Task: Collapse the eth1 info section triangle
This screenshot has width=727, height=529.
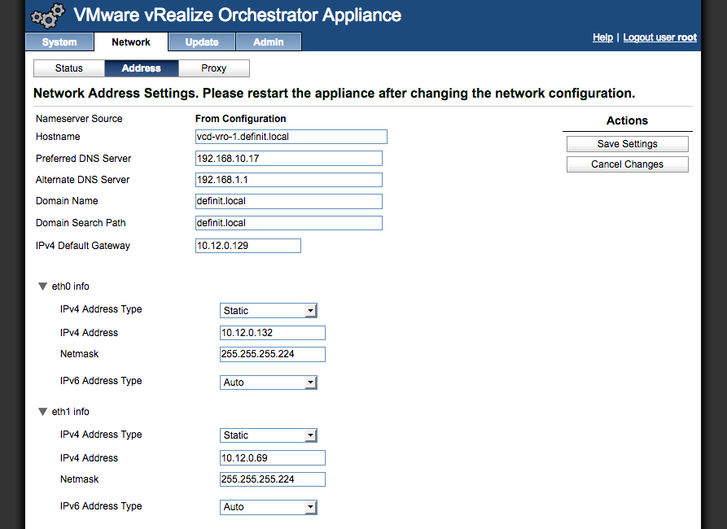Action: pos(42,412)
